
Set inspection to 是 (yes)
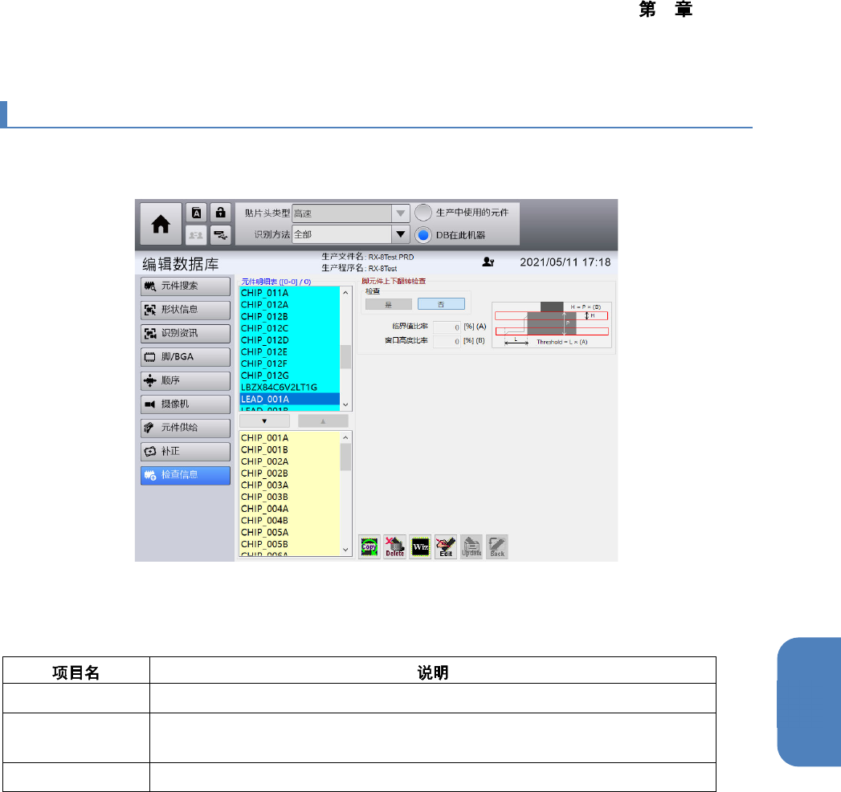(388, 304)
